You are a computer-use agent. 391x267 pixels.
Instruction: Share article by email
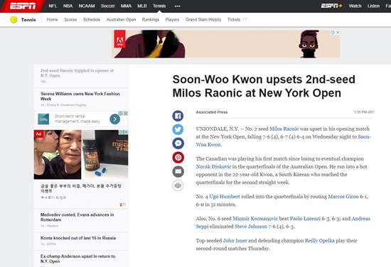(x=178, y=171)
